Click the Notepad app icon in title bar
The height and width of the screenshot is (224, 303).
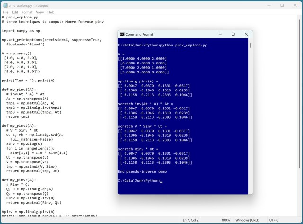5,5
